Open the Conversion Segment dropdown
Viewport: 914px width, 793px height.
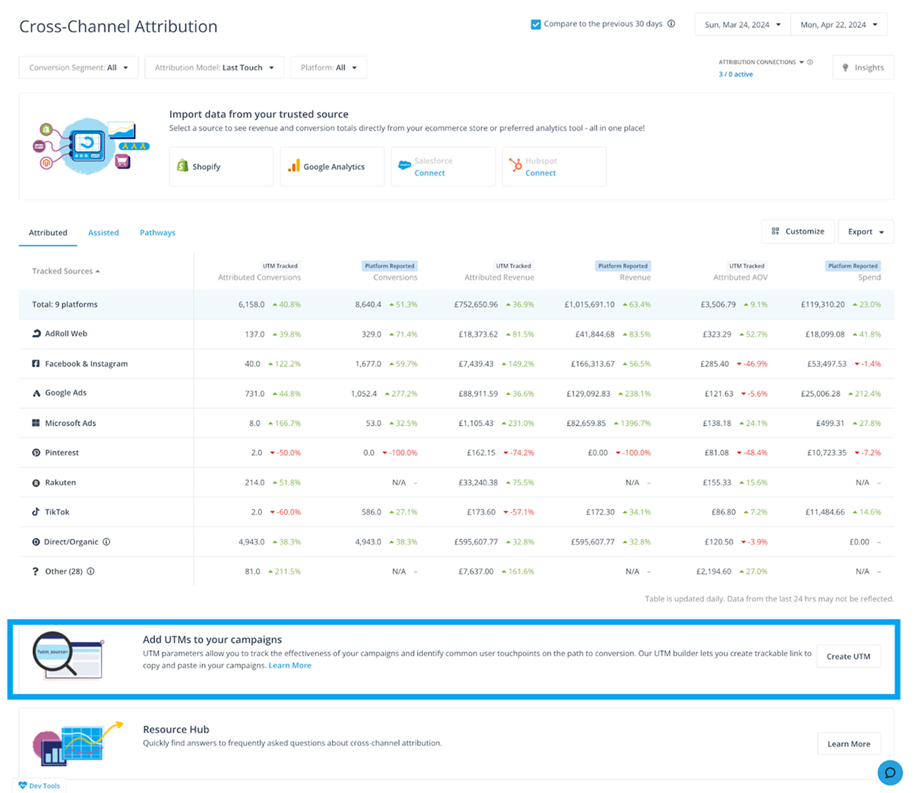click(x=78, y=68)
